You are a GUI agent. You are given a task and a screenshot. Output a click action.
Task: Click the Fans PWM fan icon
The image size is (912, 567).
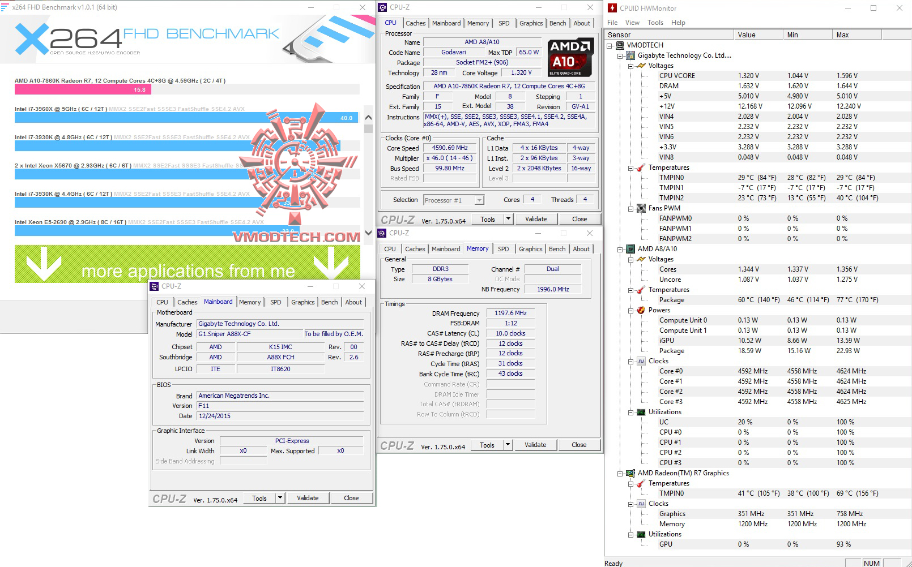(641, 208)
